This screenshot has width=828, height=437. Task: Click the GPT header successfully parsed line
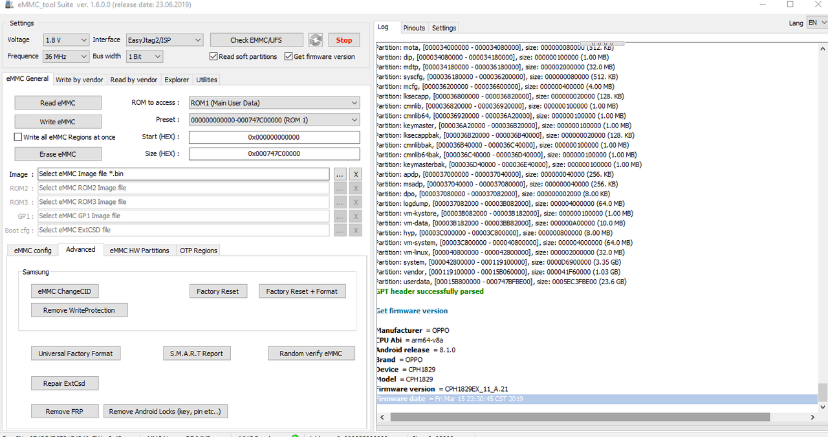[430, 291]
